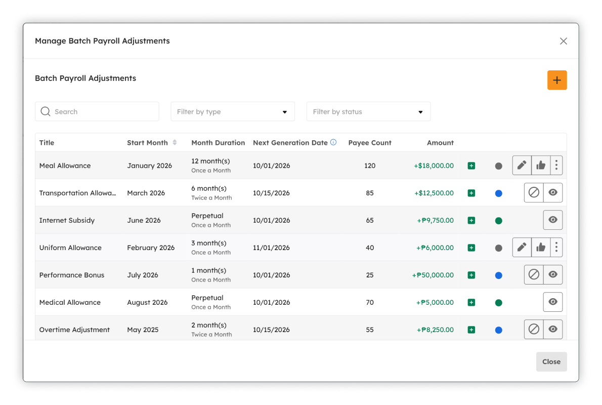Select the Transportation Allowa... title cell
This screenshot has height=405, width=602.
[x=77, y=193]
